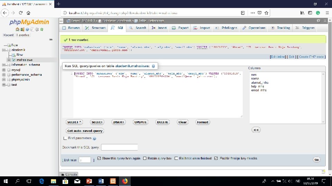Click the UPDATE query button
The height and width of the screenshot is (186, 332).
[x=140, y=122]
